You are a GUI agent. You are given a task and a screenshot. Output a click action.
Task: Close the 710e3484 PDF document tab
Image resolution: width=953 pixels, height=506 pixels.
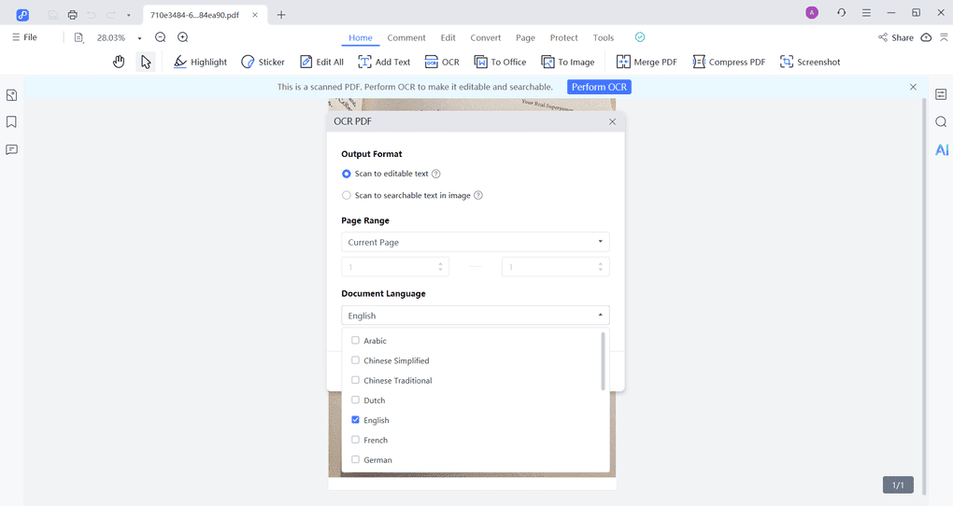pos(255,15)
